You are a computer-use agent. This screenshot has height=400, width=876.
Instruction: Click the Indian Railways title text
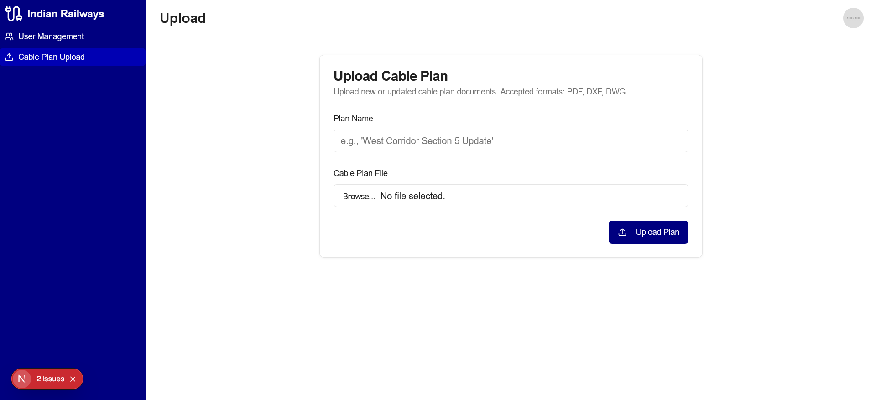point(66,14)
